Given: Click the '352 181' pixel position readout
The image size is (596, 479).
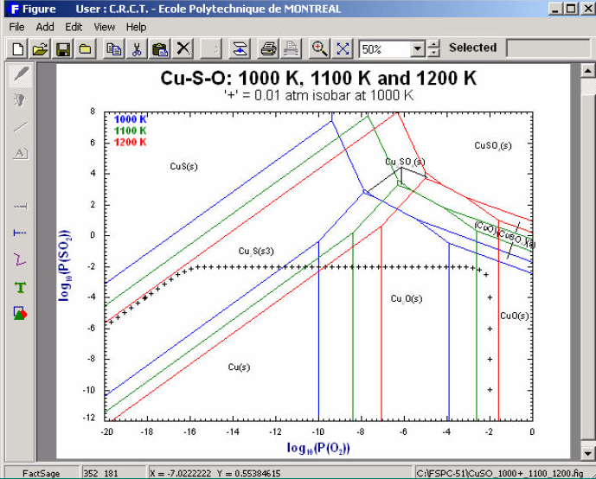Looking at the screenshot, I should pyautogui.click(x=100, y=473).
